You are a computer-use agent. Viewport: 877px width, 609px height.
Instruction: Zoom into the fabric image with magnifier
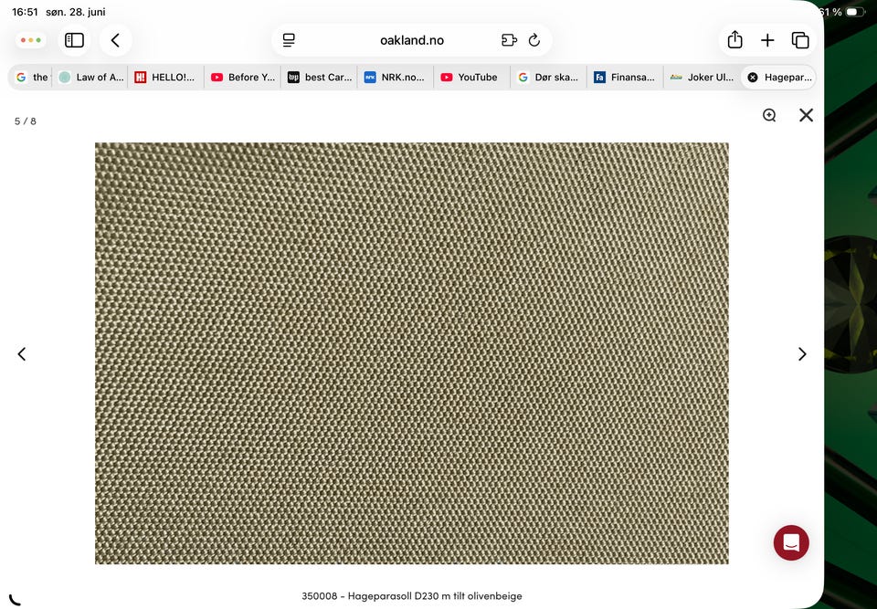pyautogui.click(x=769, y=115)
